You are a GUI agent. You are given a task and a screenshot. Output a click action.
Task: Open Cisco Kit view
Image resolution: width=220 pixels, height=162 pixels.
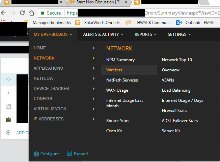point(114,131)
